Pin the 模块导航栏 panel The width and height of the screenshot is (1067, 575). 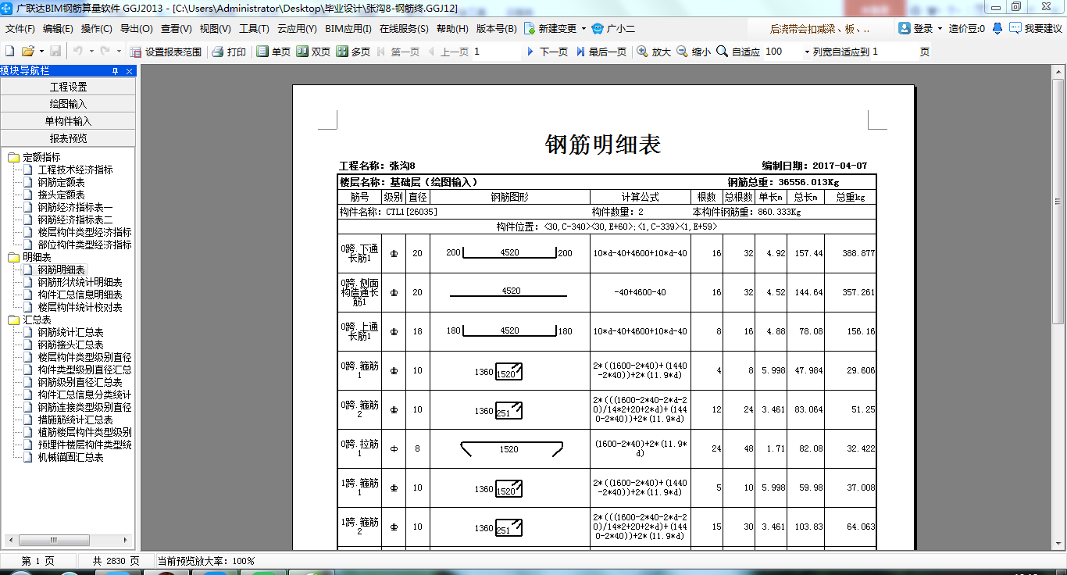pyautogui.click(x=116, y=71)
